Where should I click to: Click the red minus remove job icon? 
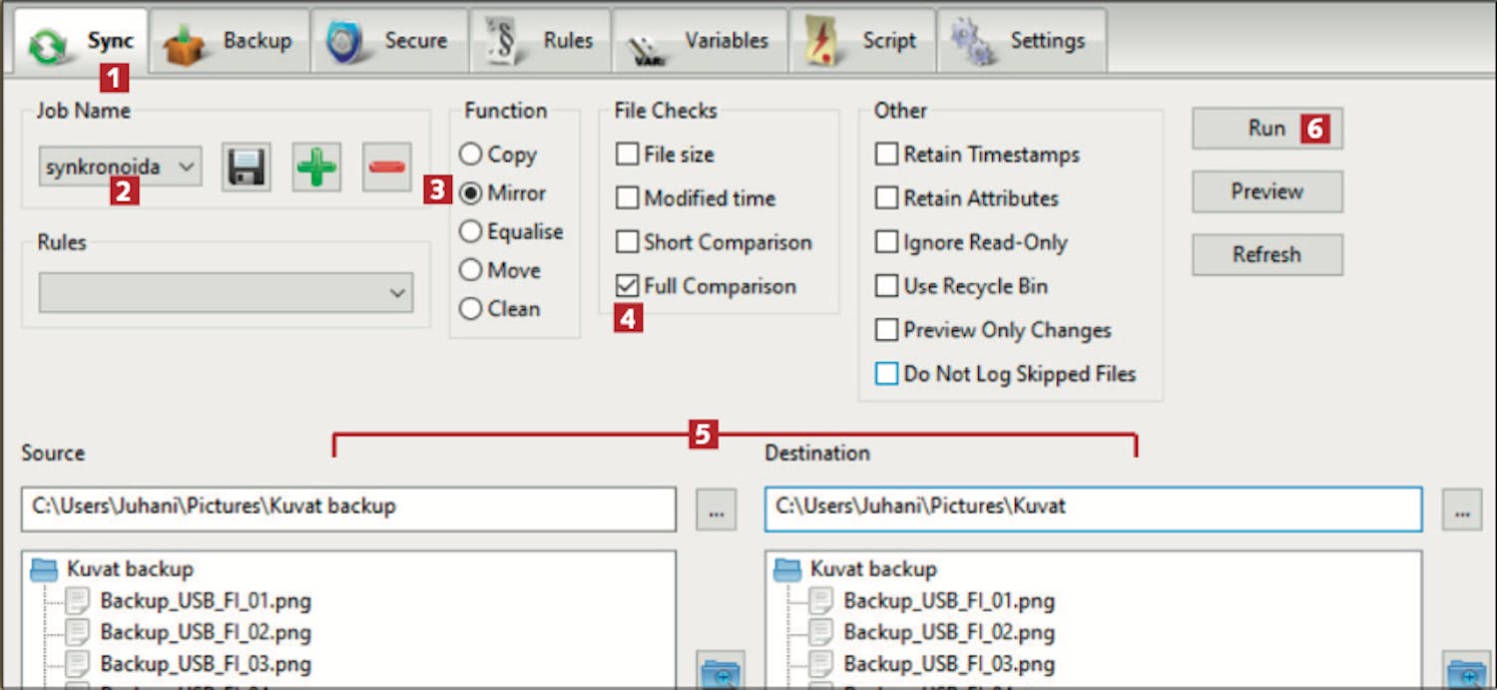pyautogui.click(x=386, y=168)
